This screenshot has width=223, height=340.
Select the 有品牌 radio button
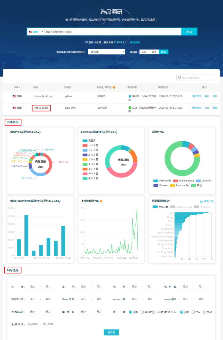pyautogui.click(x=142, y=312)
